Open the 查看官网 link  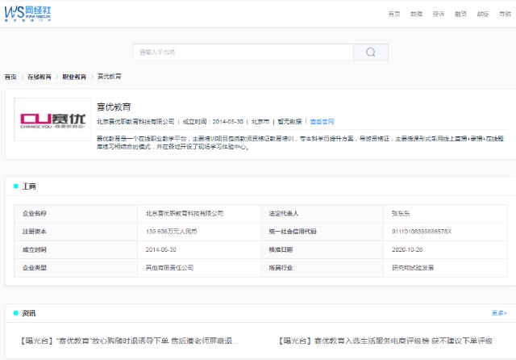pos(322,122)
